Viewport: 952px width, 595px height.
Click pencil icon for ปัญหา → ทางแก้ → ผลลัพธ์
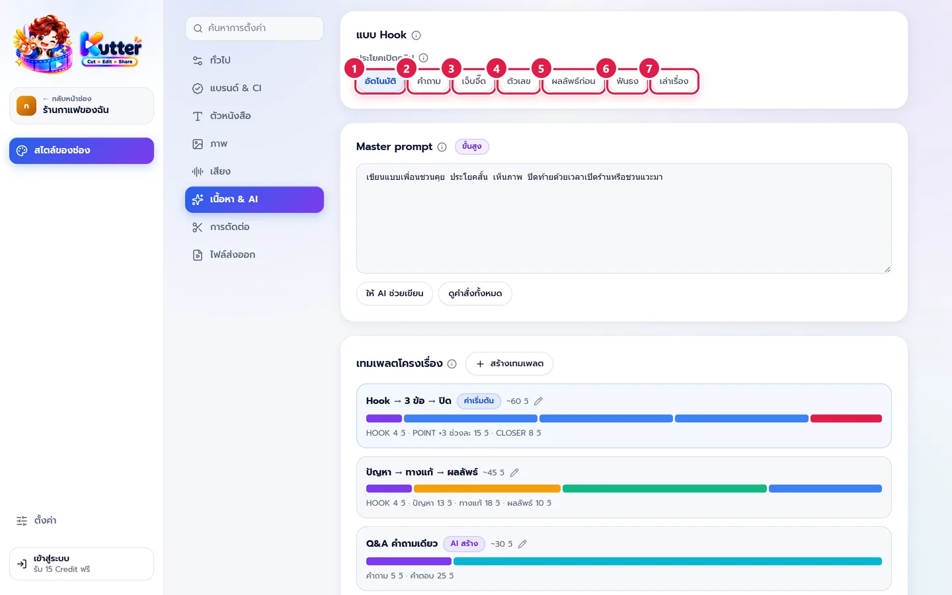click(514, 473)
